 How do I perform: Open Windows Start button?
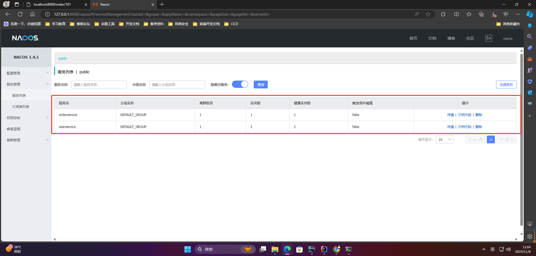coord(188,249)
